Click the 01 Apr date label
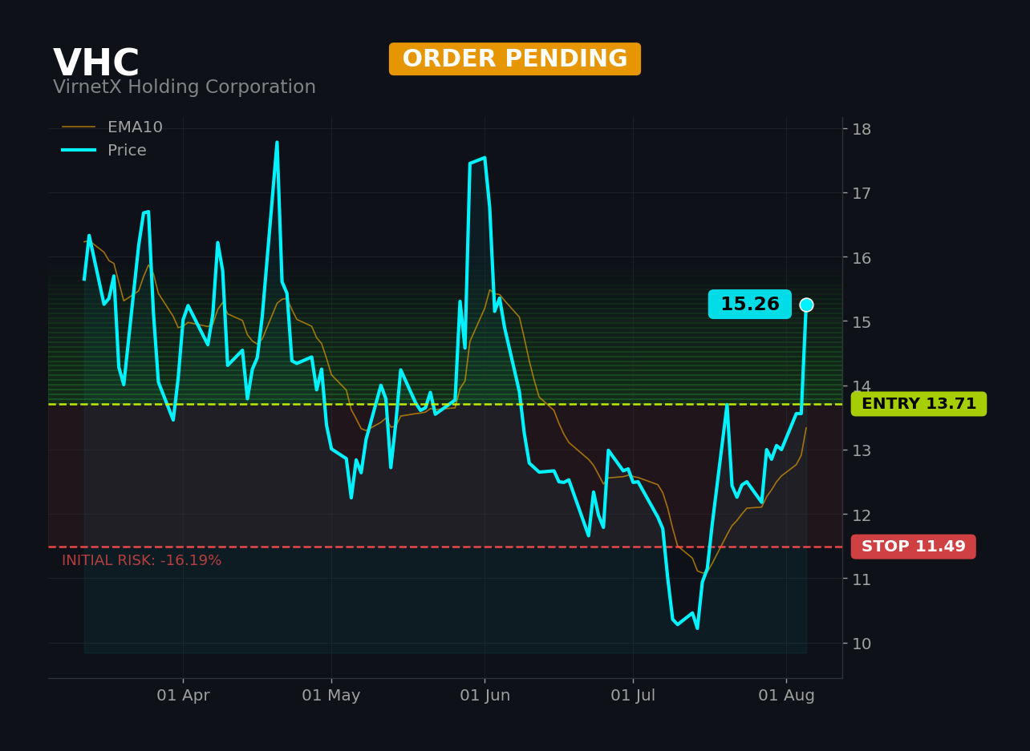The height and width of the screenshot is (751, 1030). (x=183, y=696)
